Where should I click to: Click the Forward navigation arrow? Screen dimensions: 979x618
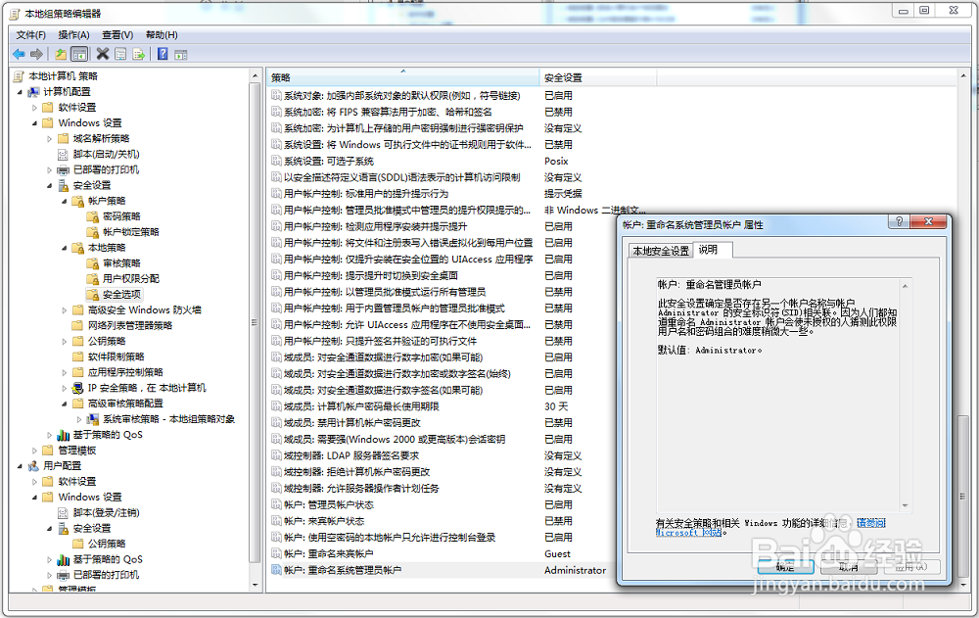click(x=36, y=53)
